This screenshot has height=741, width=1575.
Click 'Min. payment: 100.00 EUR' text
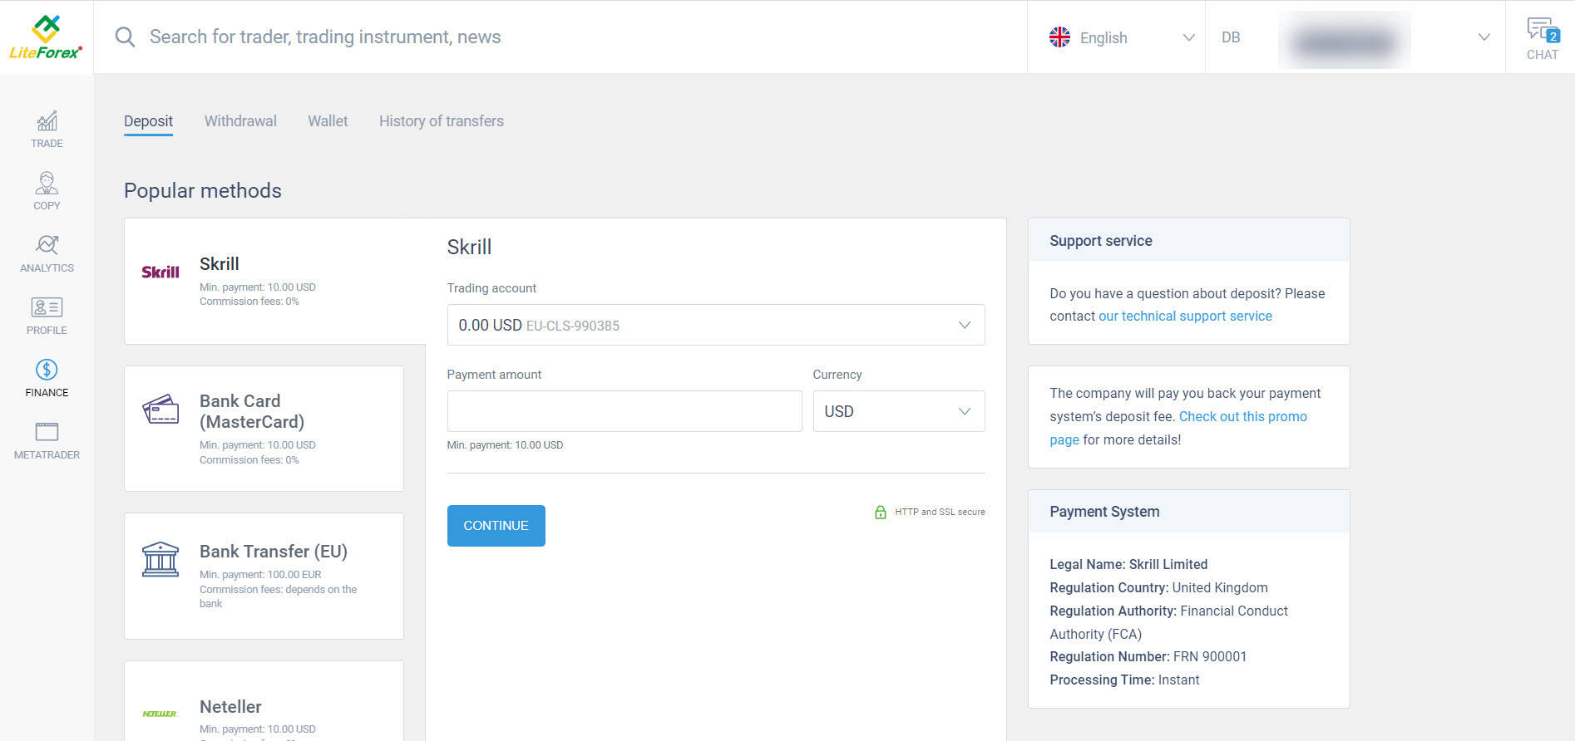[260, 575]
